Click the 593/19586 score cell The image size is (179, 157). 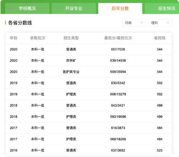118,117
